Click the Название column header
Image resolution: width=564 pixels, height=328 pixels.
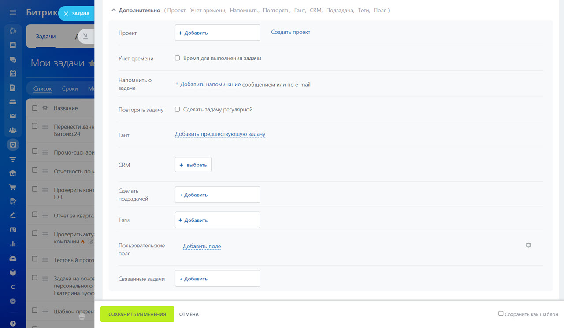[66, 108]
